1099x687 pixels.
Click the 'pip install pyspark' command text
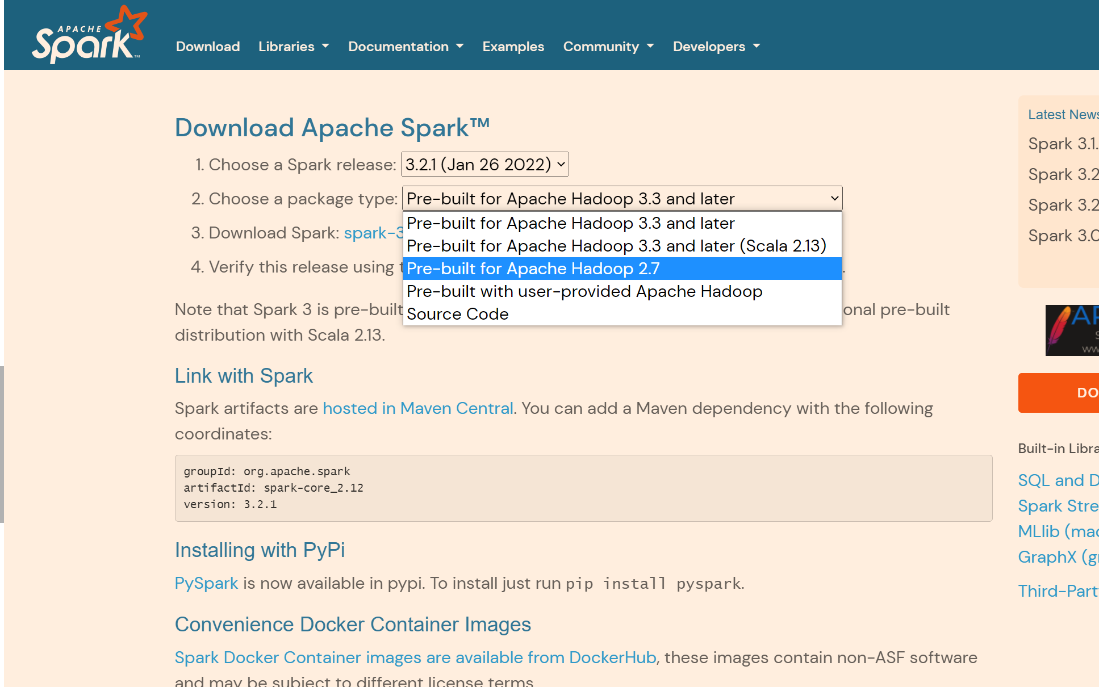click(x=654, y=584)
